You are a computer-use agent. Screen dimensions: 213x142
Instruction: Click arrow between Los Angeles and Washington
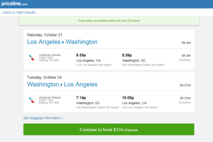[63, 42]
